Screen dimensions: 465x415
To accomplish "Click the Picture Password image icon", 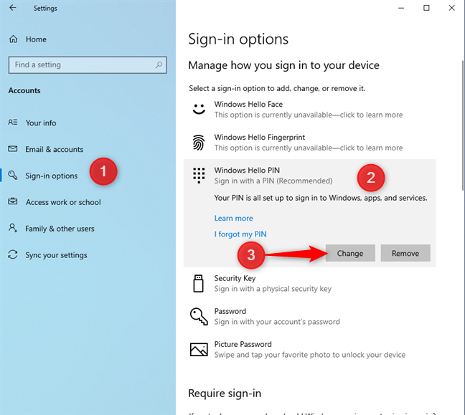I will tap(199, 349).
